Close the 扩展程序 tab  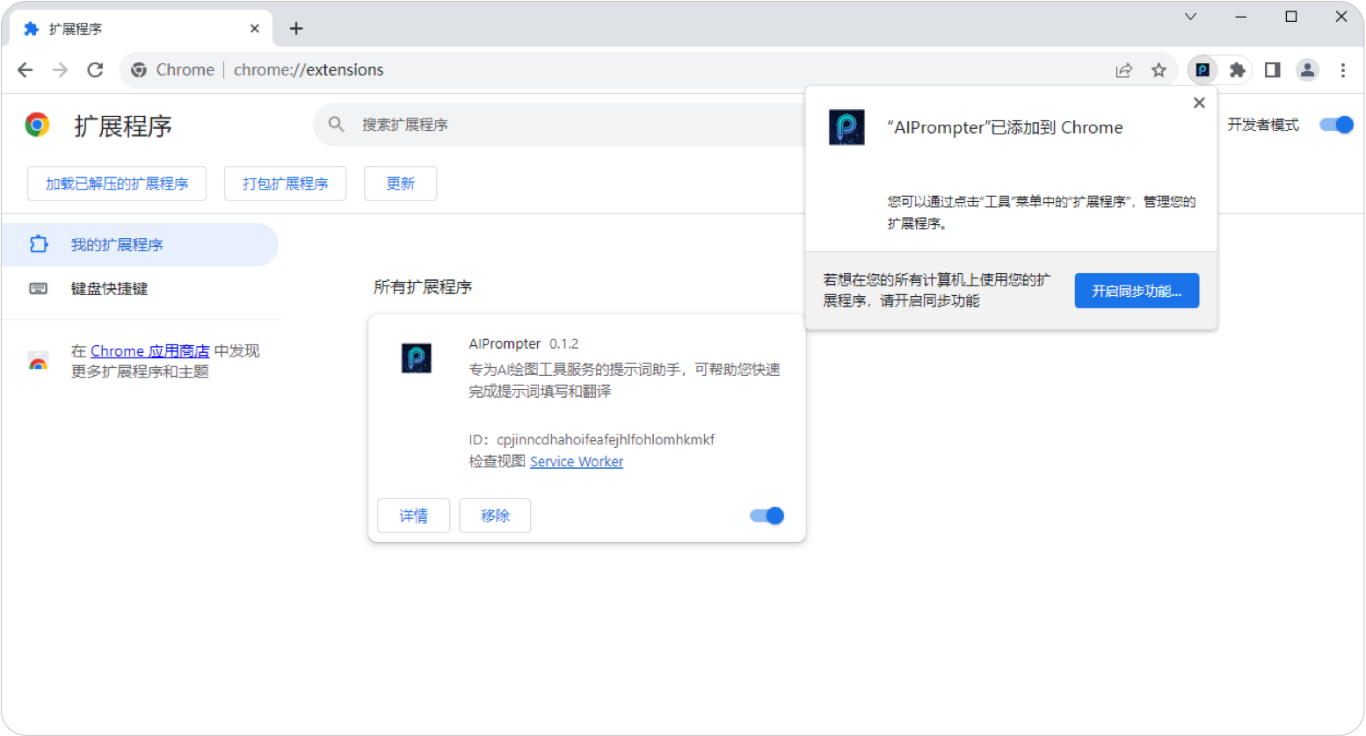pyautogui.click(x=254, y=29)
